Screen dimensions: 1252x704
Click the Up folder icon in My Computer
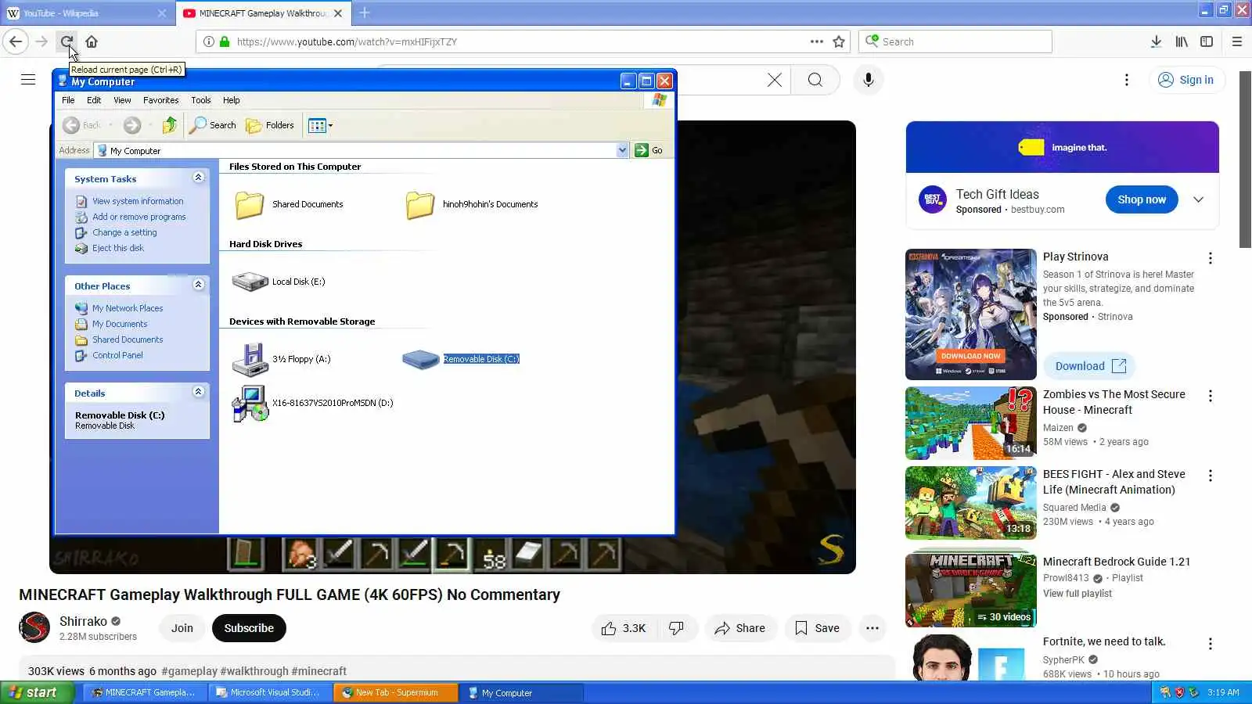pyautogui.click(x=170, y=125)
